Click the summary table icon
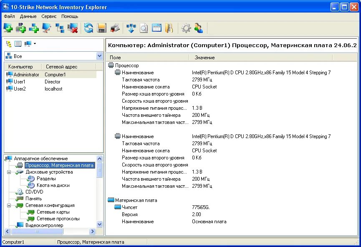361x247 pixels. 157,28
